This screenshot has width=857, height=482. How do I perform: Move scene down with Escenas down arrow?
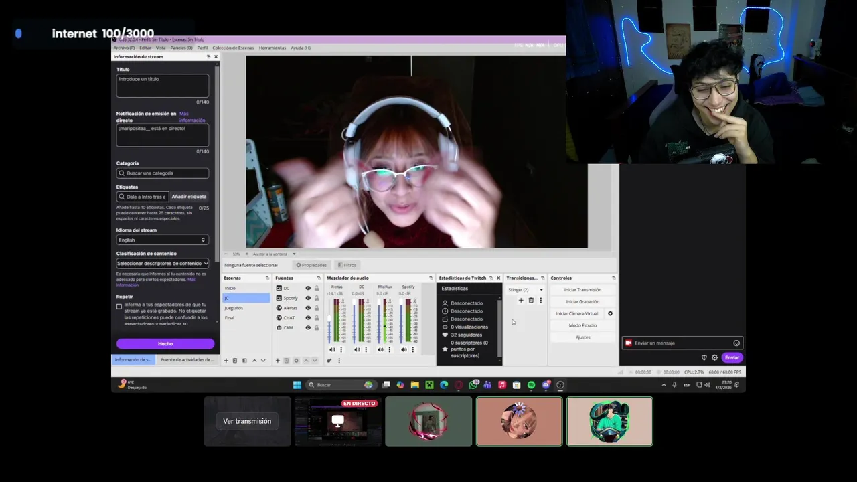click(262, 361)
